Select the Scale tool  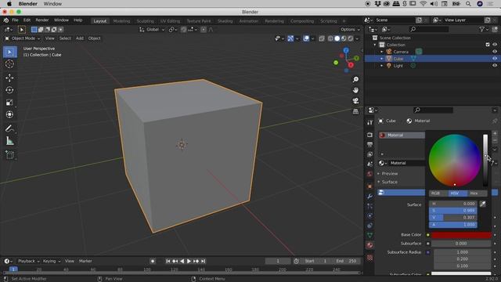pos(9,103)
